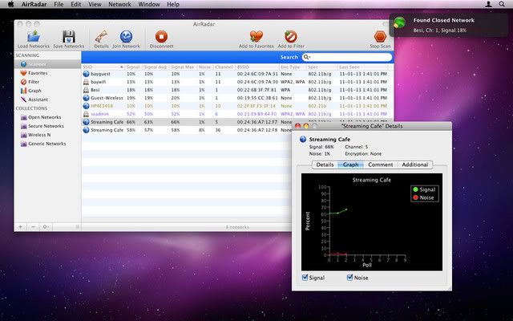This screenshot has height=321, width=513.
Task: Click the Add to Favorites heart icon
Action: pyautogui.click(x=256, y=36)
